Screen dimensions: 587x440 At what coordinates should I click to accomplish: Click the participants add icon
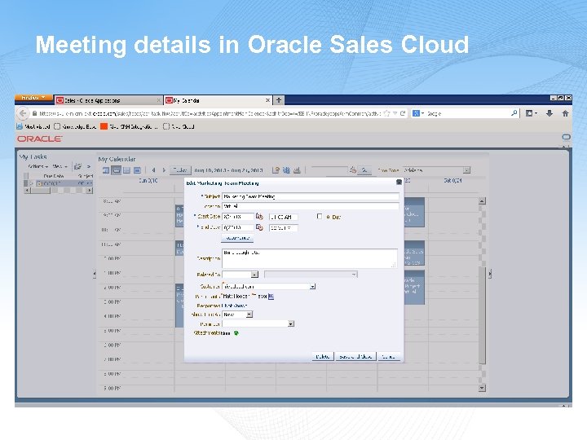point(271,297)
